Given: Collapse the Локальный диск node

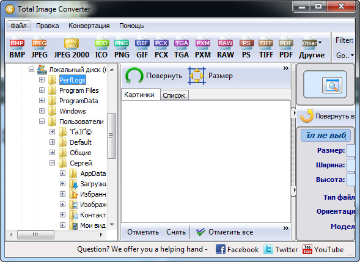Looking at the screenshot, I should point(32,69).
